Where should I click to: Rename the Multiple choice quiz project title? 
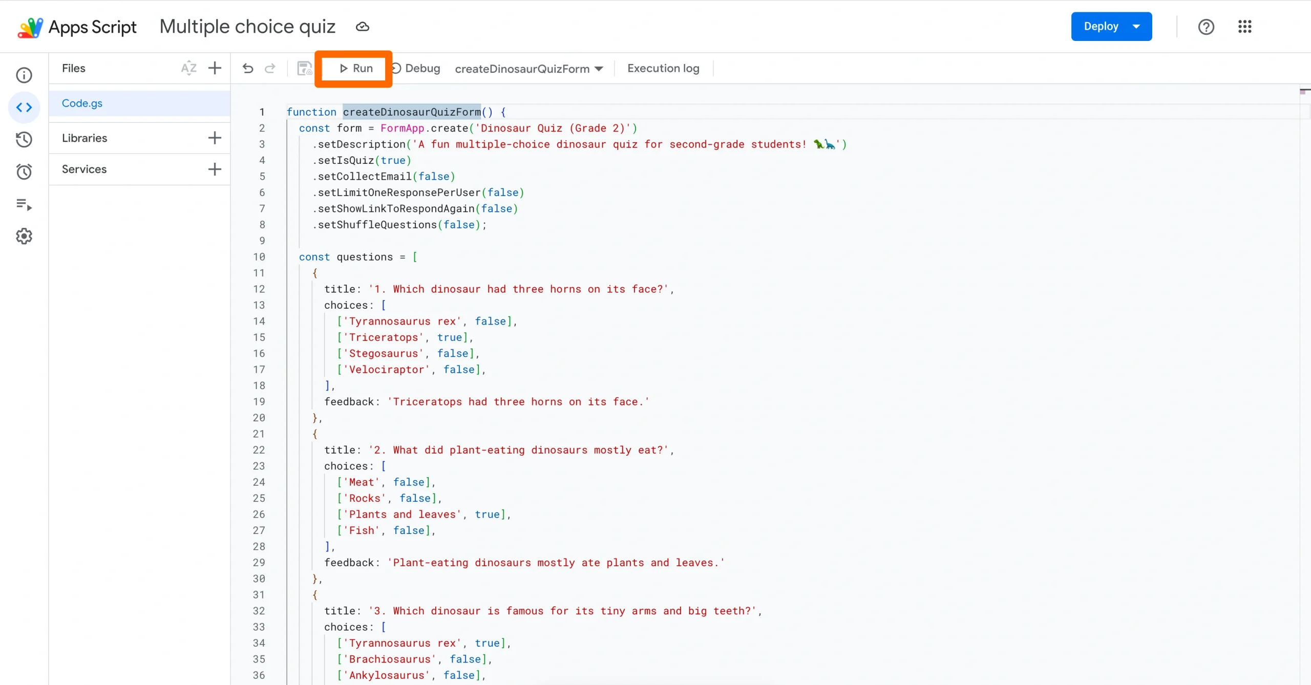247,26
